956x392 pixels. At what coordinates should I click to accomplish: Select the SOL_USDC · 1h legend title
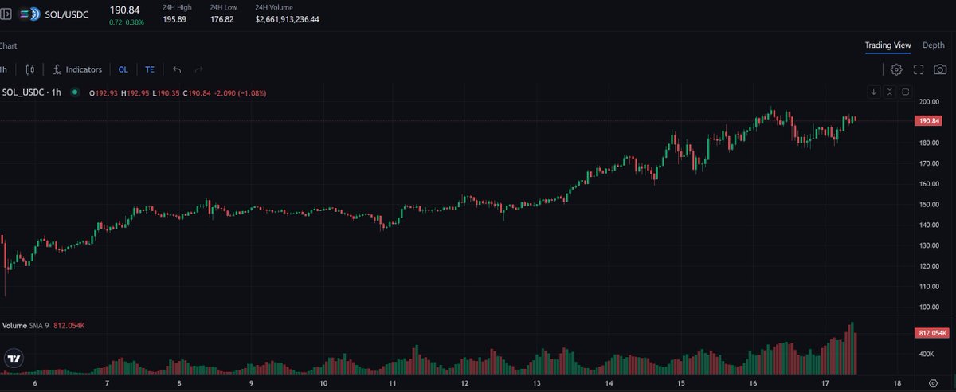pos(32,92)
